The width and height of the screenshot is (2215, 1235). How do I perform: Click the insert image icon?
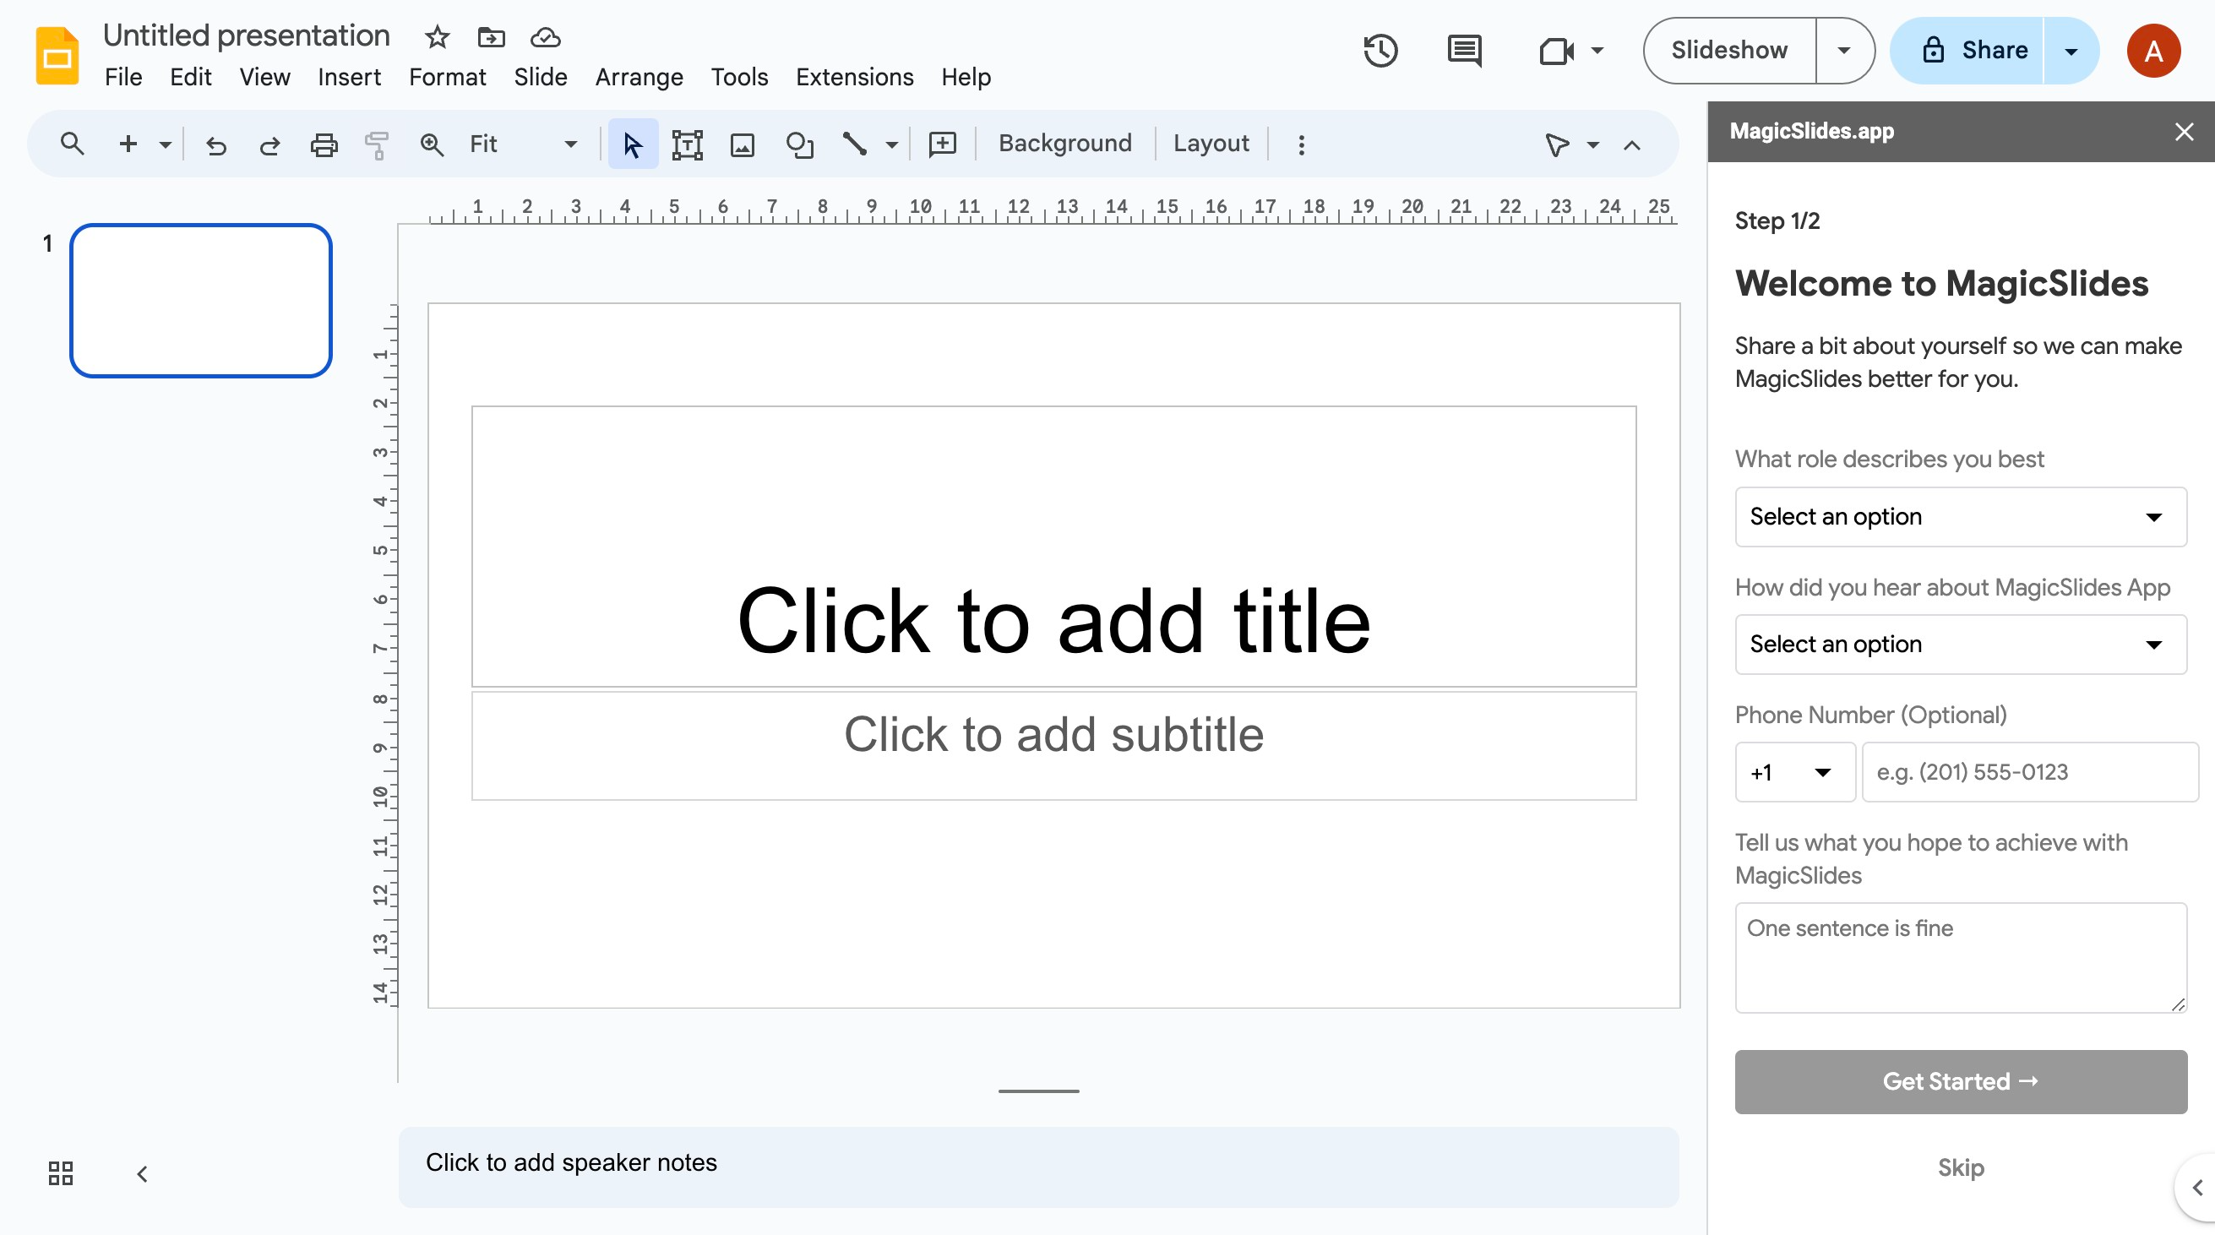742,144
